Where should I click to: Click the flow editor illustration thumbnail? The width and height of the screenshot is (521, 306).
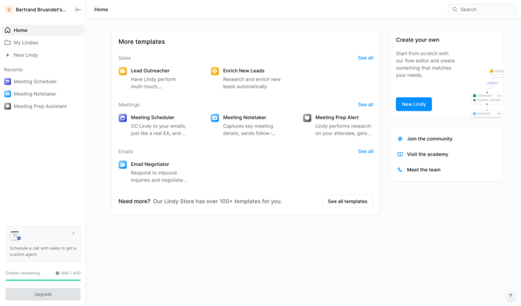[x=487, y=92]
